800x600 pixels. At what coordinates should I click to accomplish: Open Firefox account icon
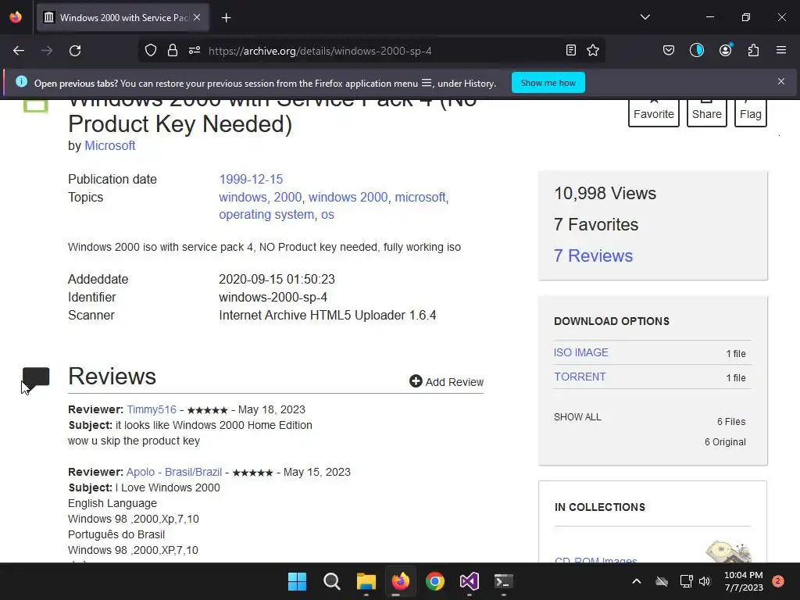point(725,51)
